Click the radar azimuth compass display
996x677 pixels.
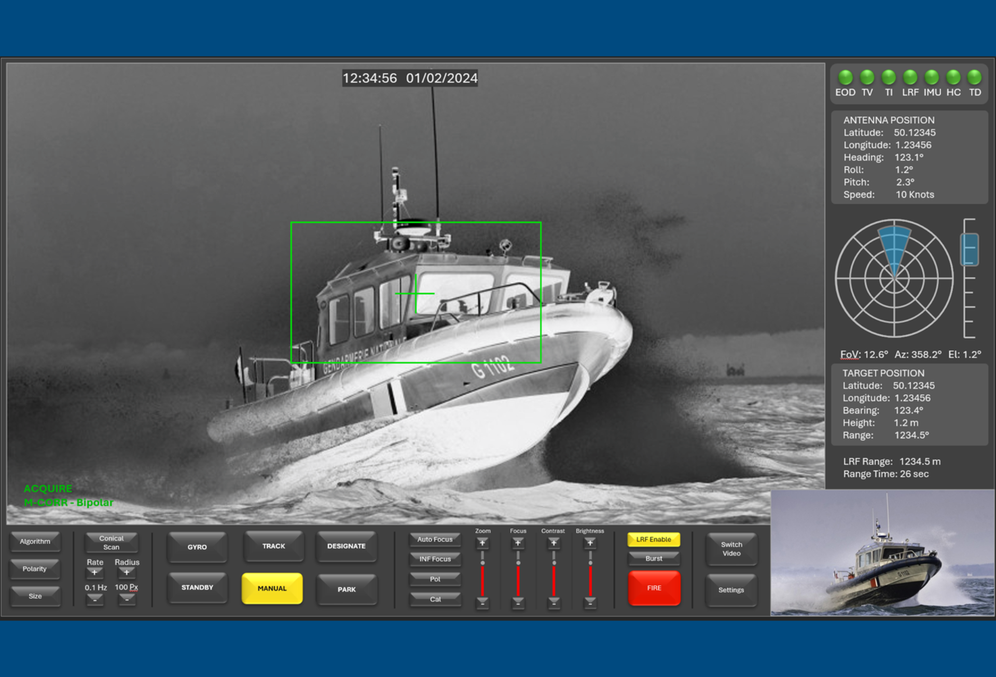point(894,279)
